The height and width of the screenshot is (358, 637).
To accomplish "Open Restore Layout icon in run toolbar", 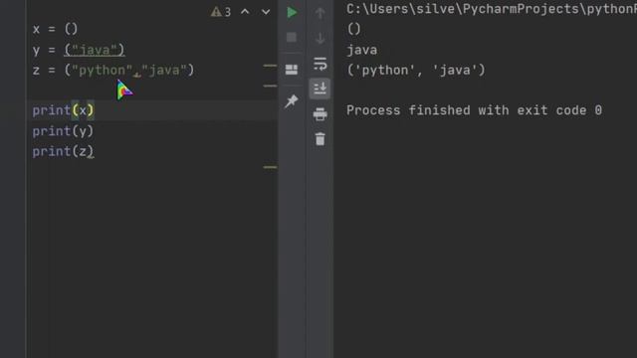I will pos(292,70).
